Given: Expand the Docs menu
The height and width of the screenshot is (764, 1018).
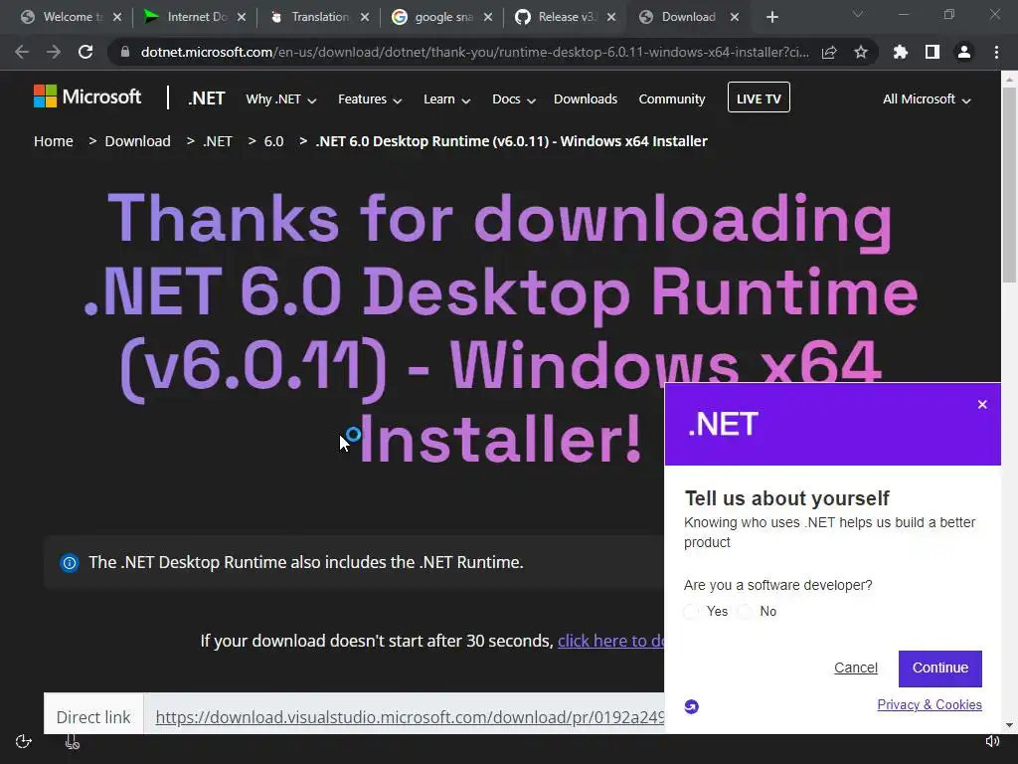Looking at the screenshot, I should coord(514,99).
